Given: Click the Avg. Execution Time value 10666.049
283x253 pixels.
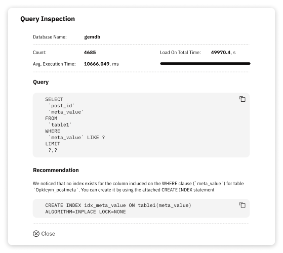Looking at the screenshot, I should (x=97, y=64).
